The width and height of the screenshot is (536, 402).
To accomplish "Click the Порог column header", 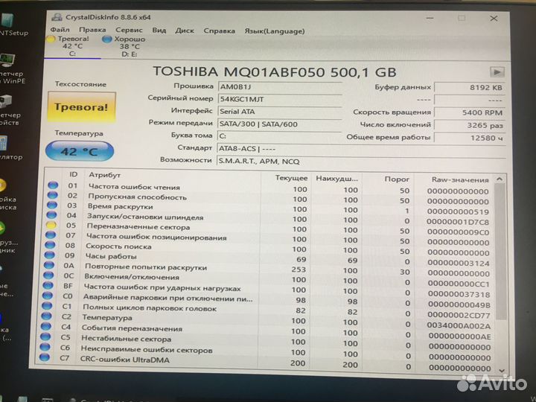I will click(397, 179).
